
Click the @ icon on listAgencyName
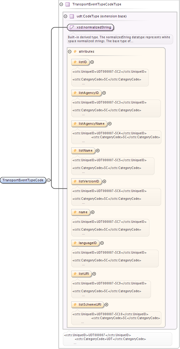(x=75, y=124)
